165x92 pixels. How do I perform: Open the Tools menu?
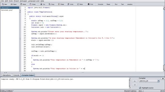pyautogui.click(x=11, y=1)
